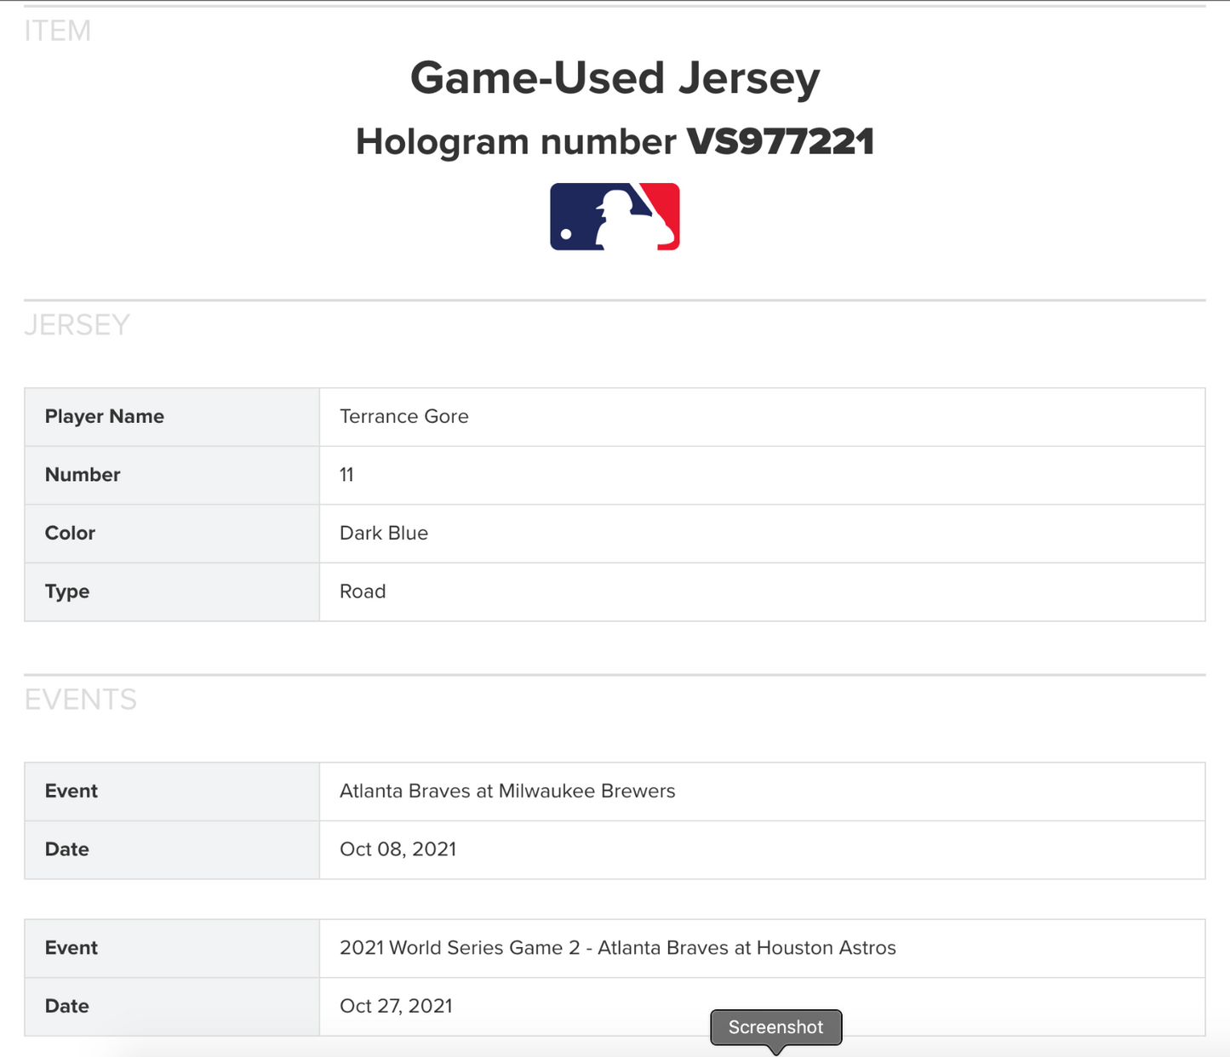The height and width of the screenshot is (1057, 1230).
Task: Click the Number row label
Action: pos(83,475)
